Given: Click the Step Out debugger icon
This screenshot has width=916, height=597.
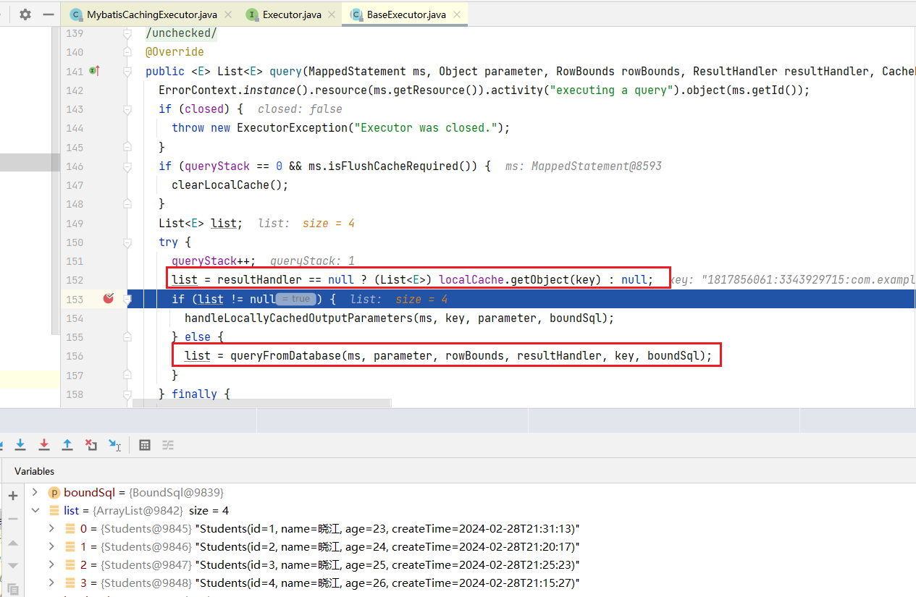Looking at the screenshot, I should tap(67, 444).
